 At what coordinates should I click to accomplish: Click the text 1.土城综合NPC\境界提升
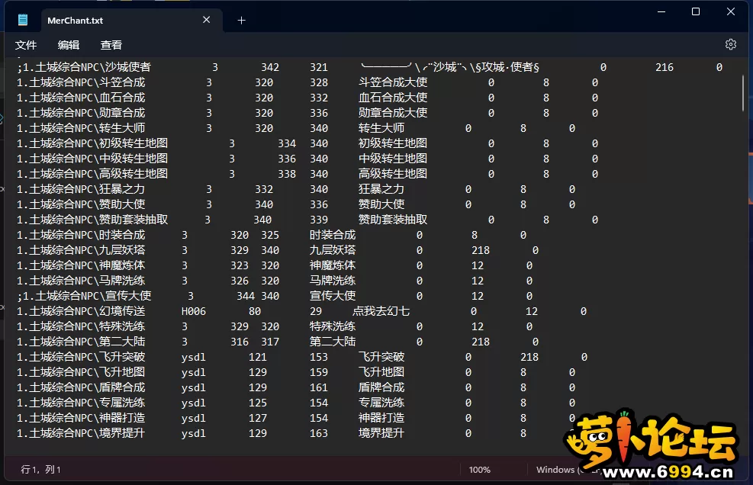[81, 434]
